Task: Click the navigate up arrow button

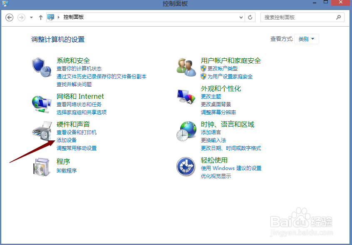Action: pyautogui.click(x=40, y=17)
